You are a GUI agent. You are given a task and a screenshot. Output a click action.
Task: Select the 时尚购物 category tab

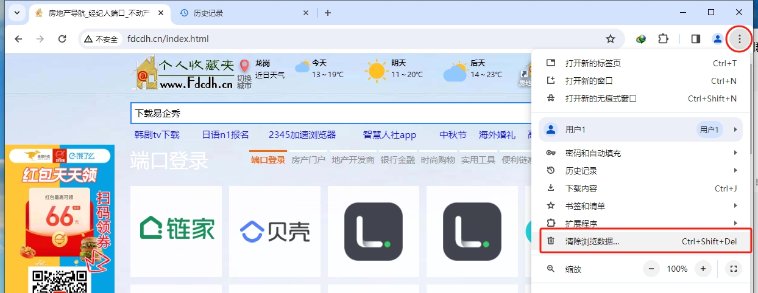(x=438, y=160)
